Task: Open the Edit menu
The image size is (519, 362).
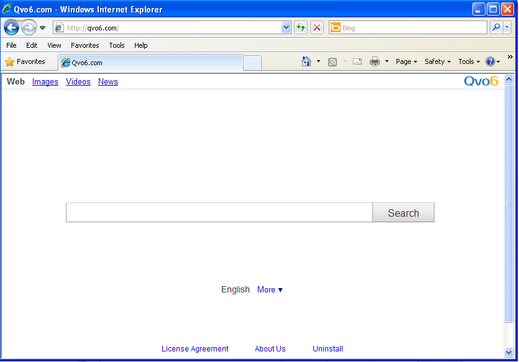Action: (x=32, y=45)
